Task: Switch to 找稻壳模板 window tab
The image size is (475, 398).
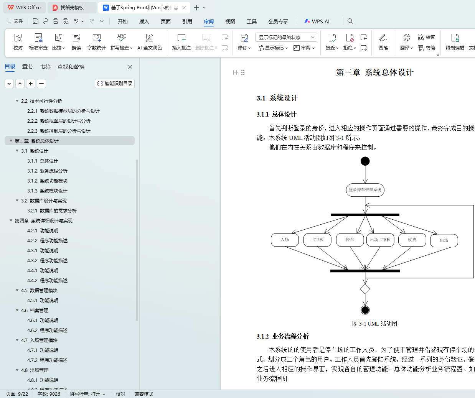Action: [x=72, y=8]
